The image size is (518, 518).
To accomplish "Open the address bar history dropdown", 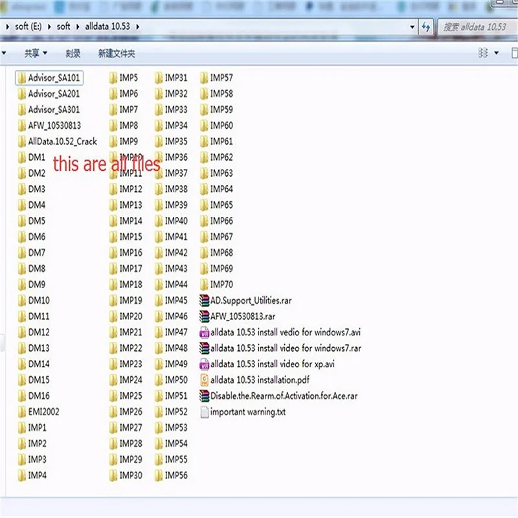I will coord(412,27).
